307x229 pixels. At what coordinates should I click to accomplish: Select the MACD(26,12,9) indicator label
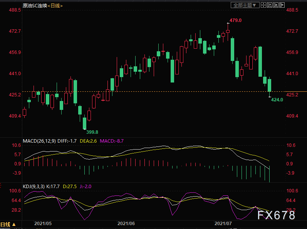click(39, 141)
